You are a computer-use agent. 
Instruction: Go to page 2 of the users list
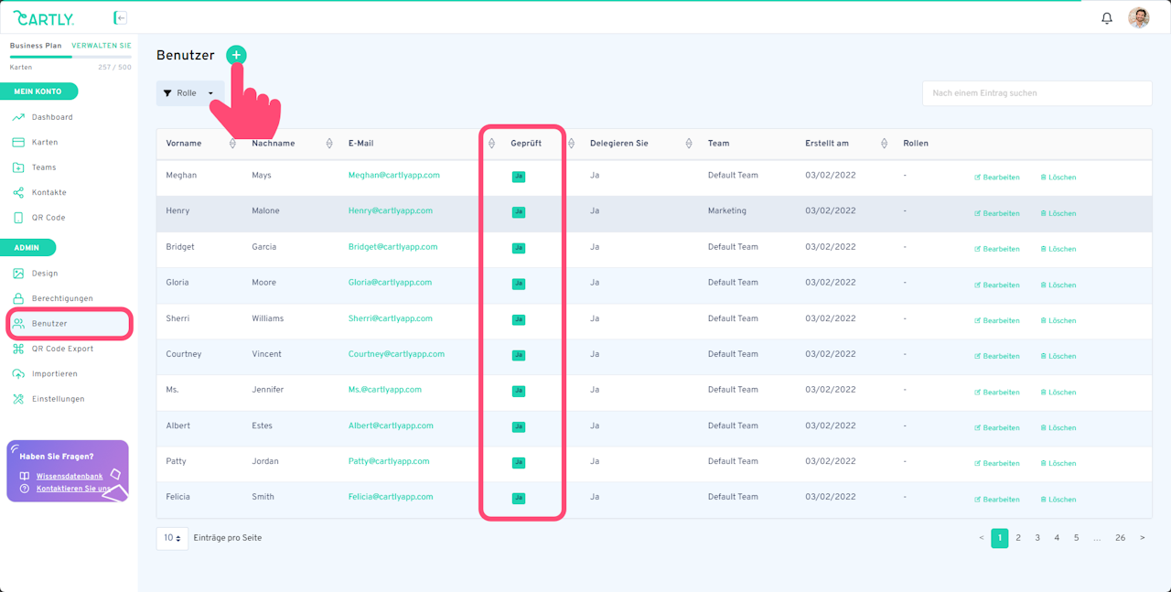1018,538
